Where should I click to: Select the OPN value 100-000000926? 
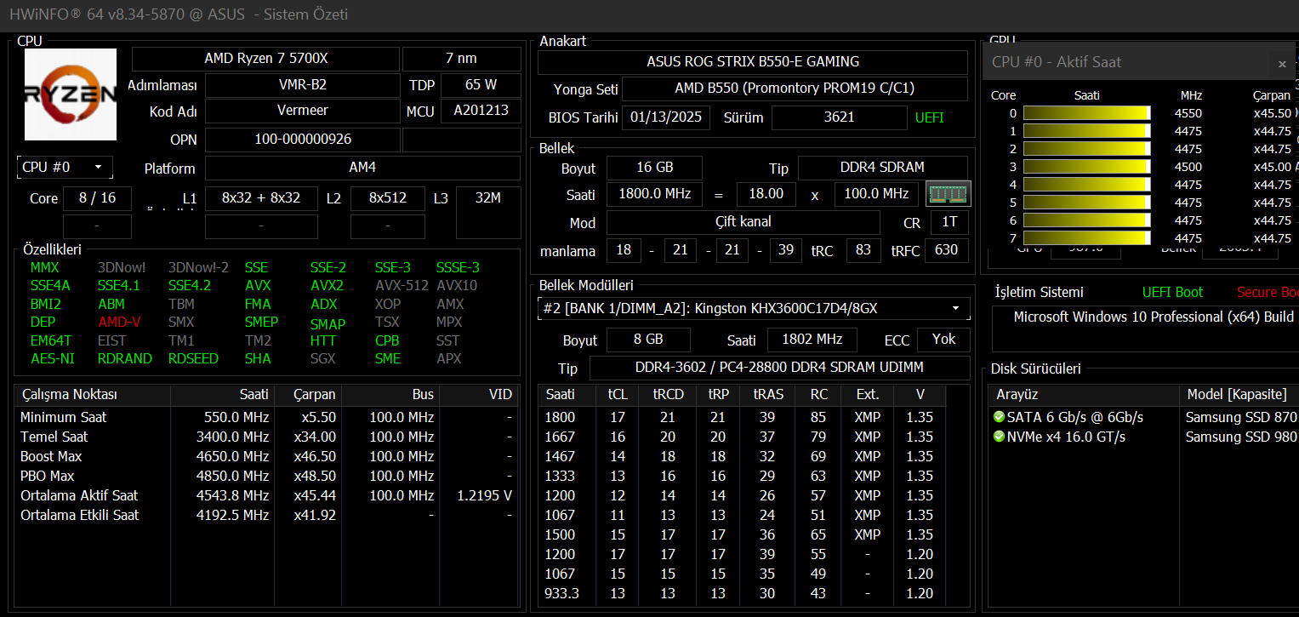[302, 140]
